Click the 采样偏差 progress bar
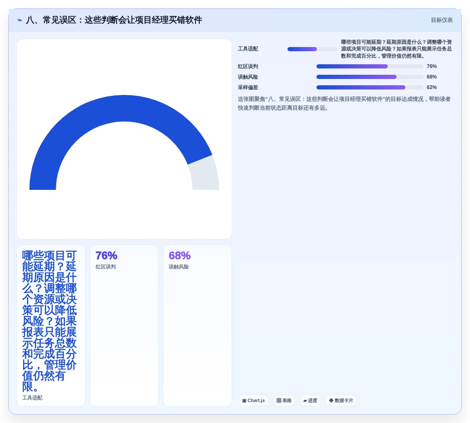This screenshot has width=470, height=423. (370, 87)
